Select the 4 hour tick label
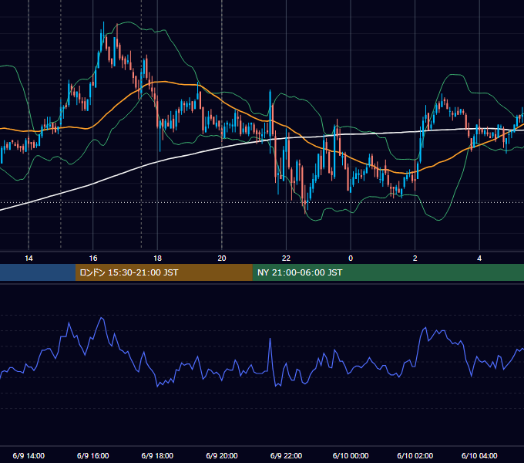Viewport: 524px width, 463px height. pos(479,259)
